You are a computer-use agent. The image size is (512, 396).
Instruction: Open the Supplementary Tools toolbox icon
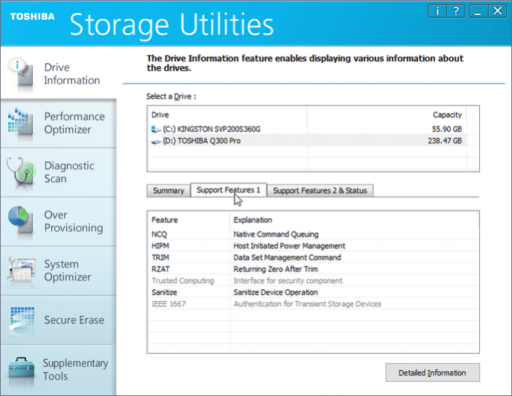click(x=20, y=369)
